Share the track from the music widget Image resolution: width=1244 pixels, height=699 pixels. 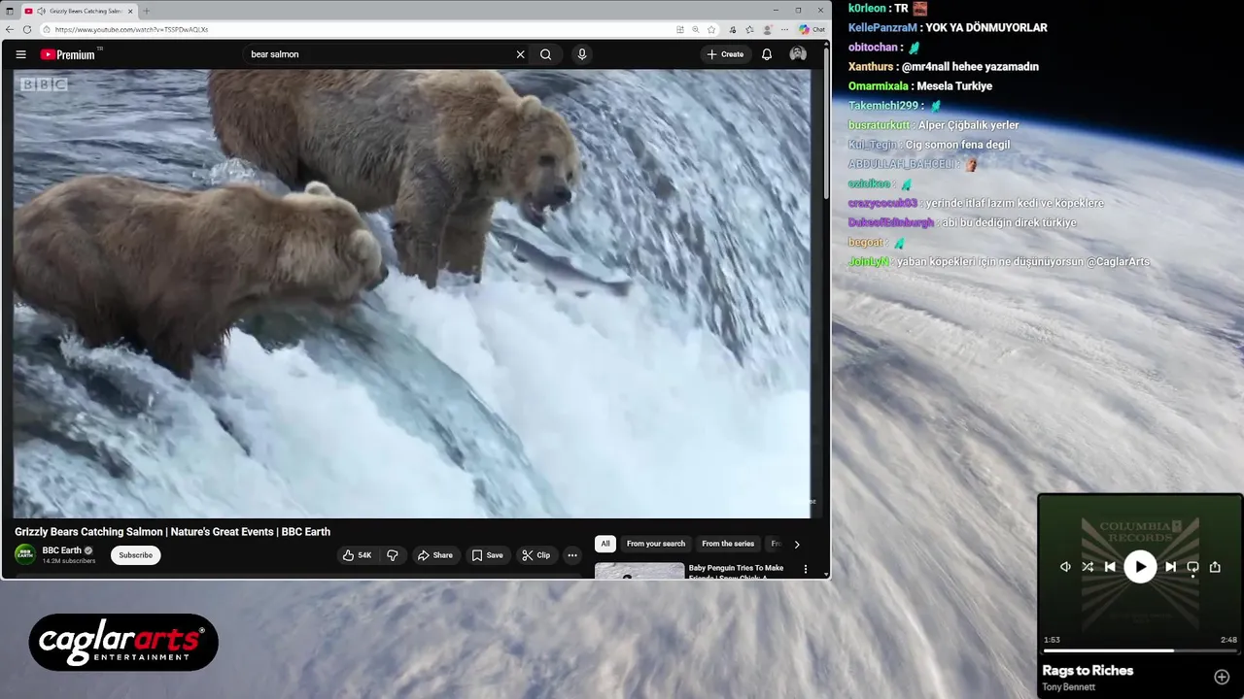click(x=1215, y=567)
